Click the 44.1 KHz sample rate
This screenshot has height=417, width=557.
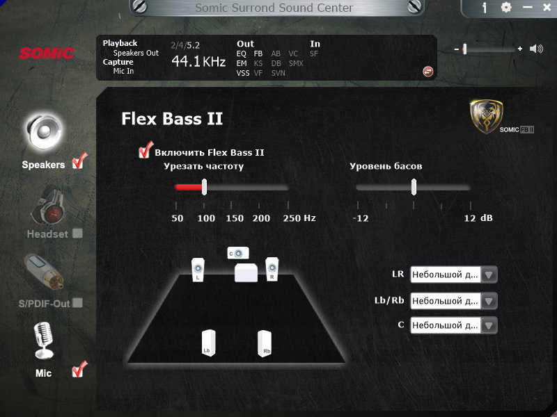tap(198, 62)
